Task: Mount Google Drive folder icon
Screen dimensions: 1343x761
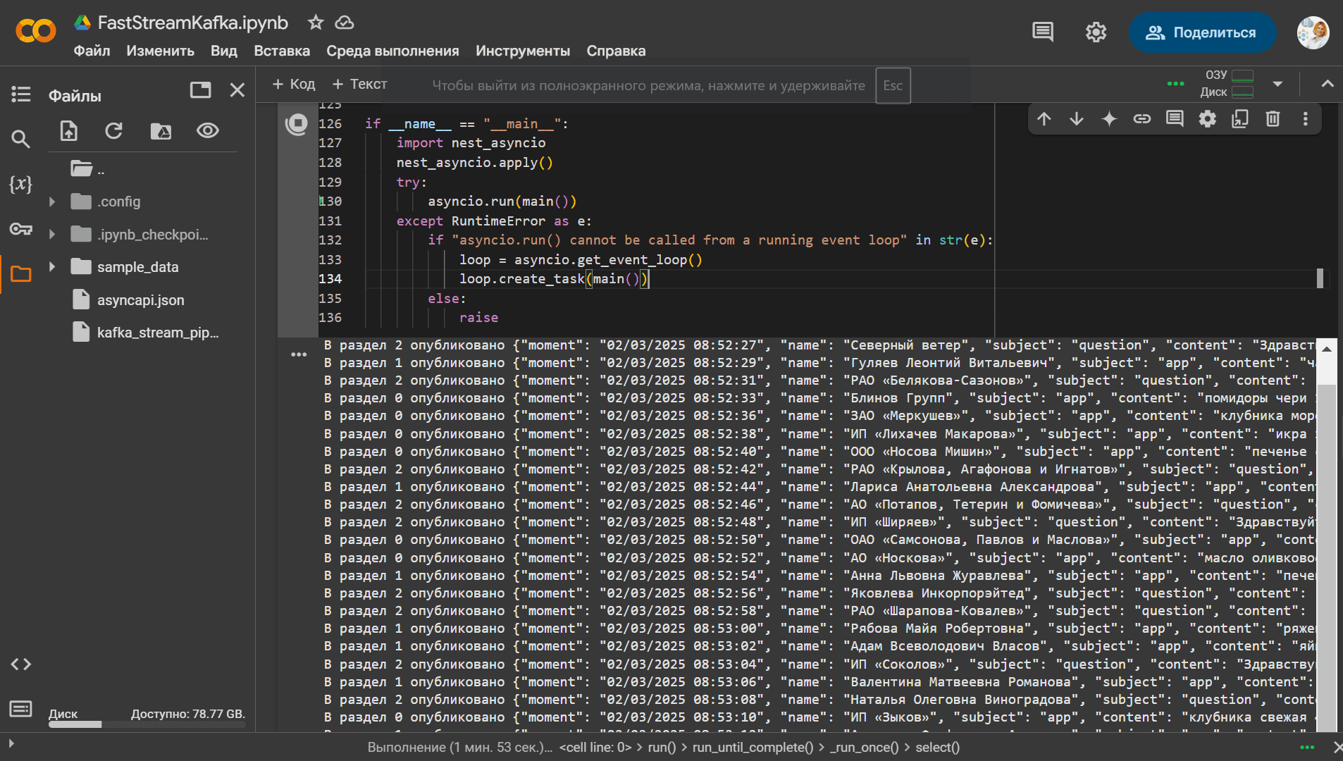Action: click(161, 131)
